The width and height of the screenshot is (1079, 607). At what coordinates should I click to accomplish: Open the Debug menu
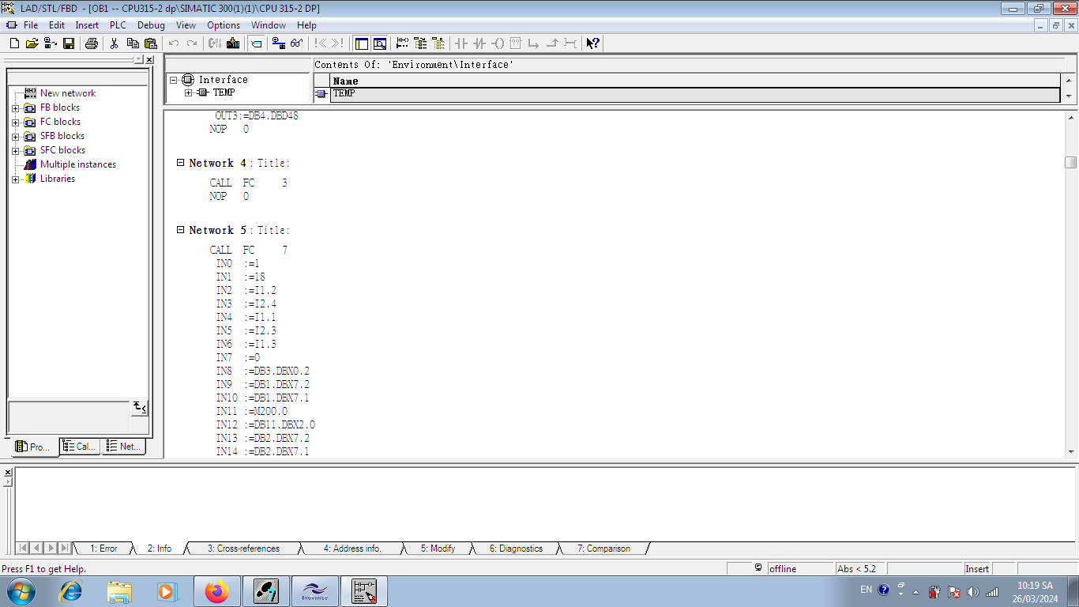[151, 25]
